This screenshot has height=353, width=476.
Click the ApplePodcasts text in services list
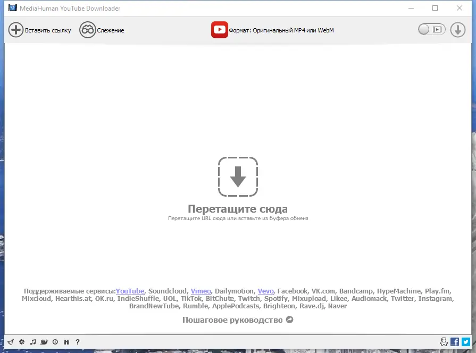(236, 306)
